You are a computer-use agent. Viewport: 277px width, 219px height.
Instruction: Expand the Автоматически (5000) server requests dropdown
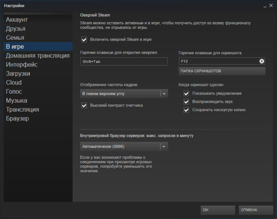[x=124, y=147]
